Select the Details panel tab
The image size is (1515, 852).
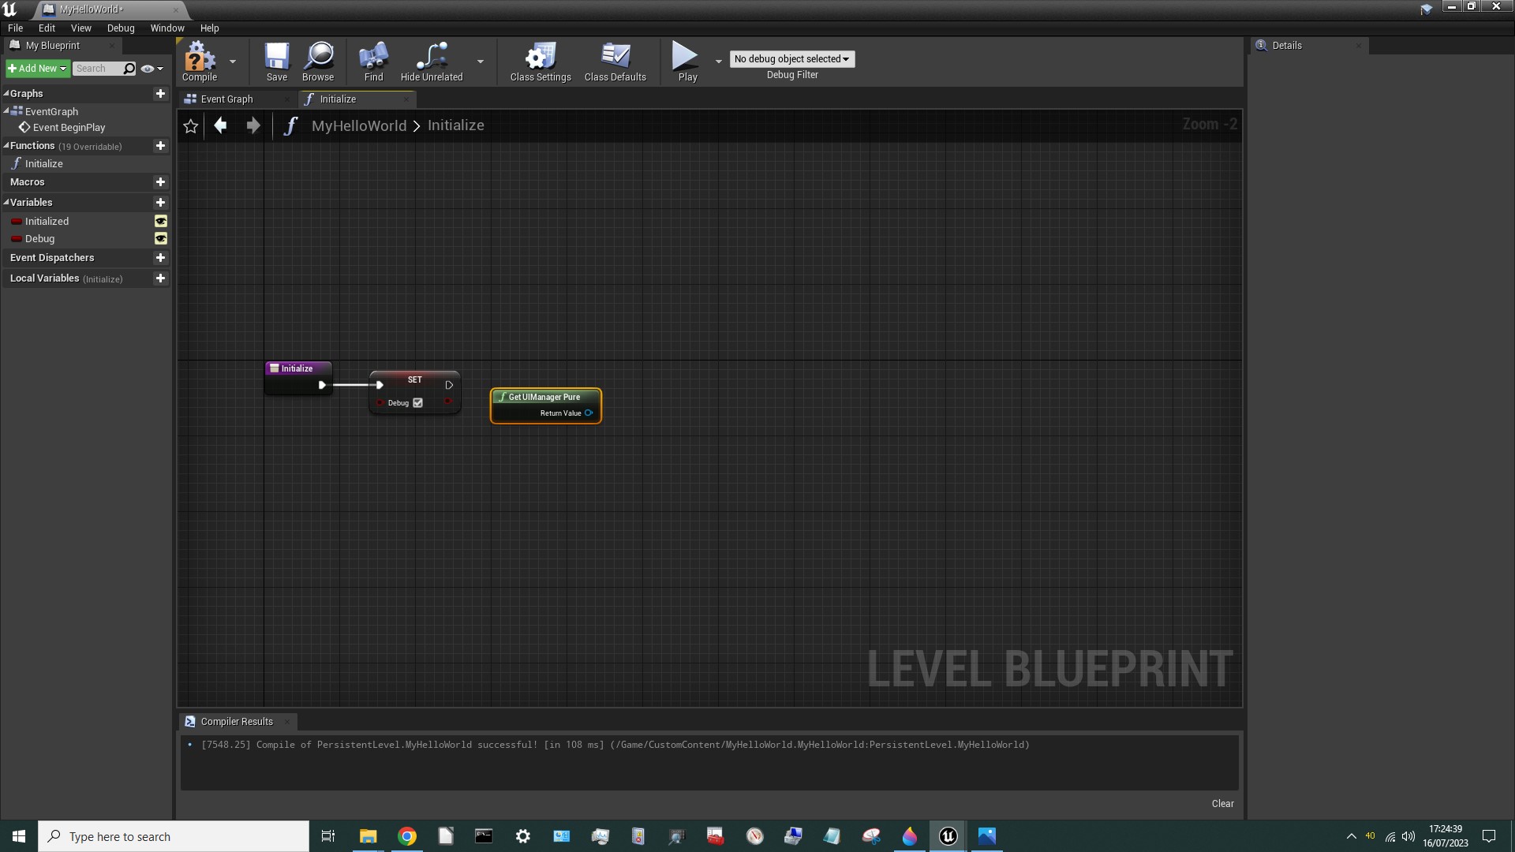(x=1310, y=46)
